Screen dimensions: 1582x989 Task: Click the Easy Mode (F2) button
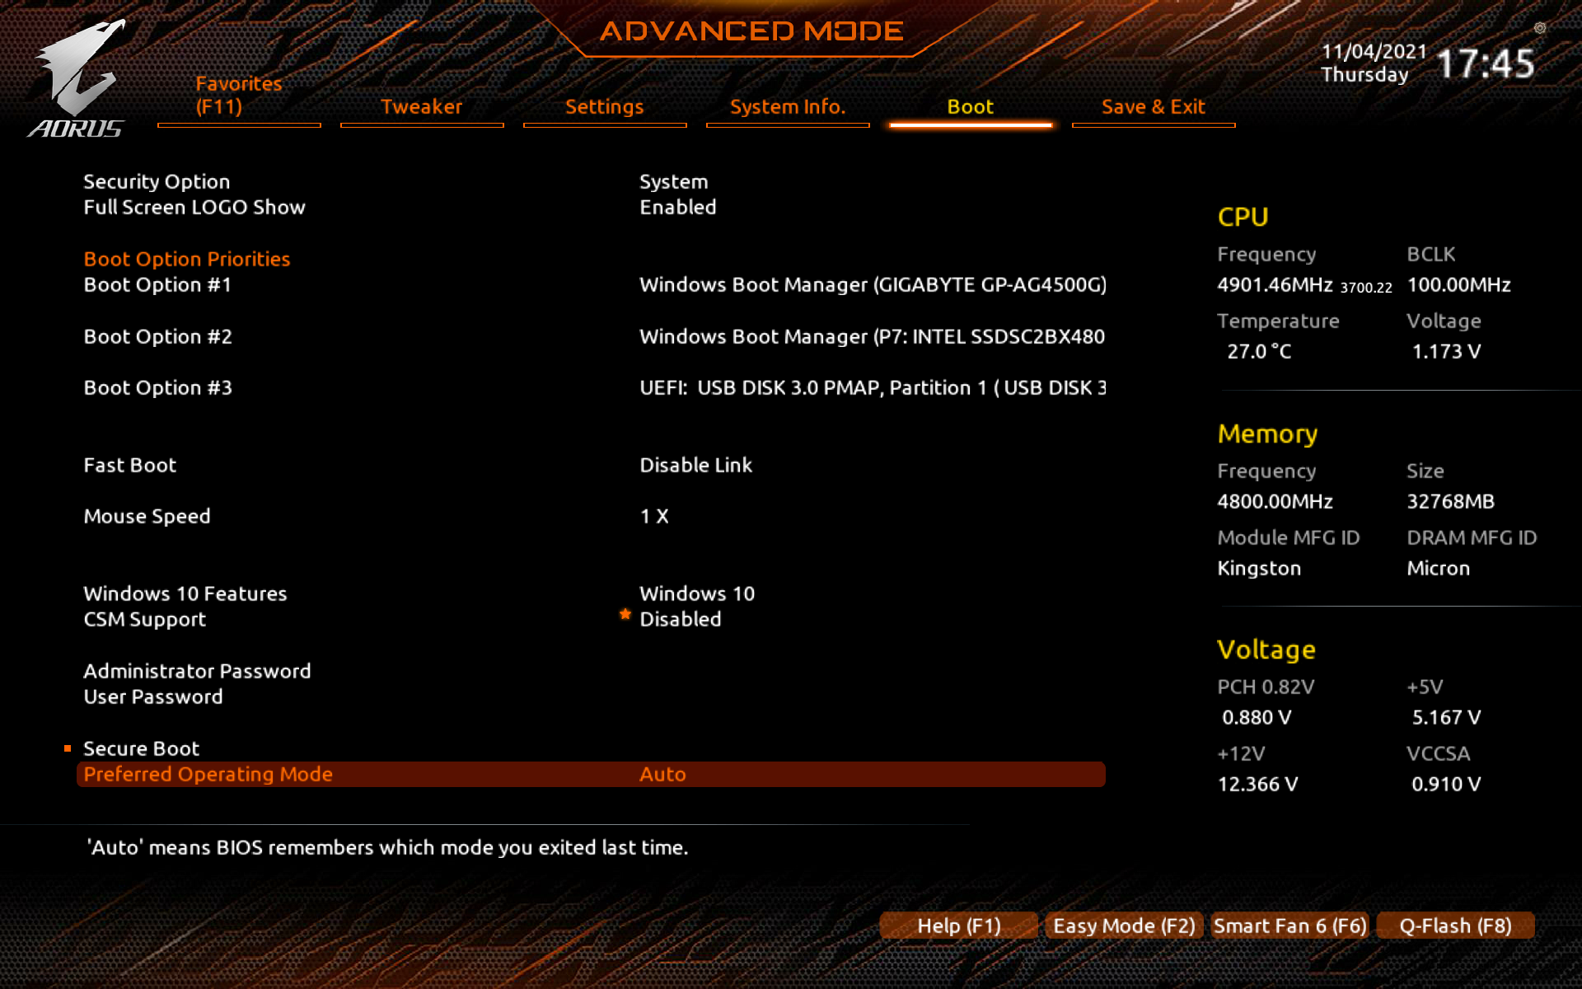click(x=1124, y=926)
